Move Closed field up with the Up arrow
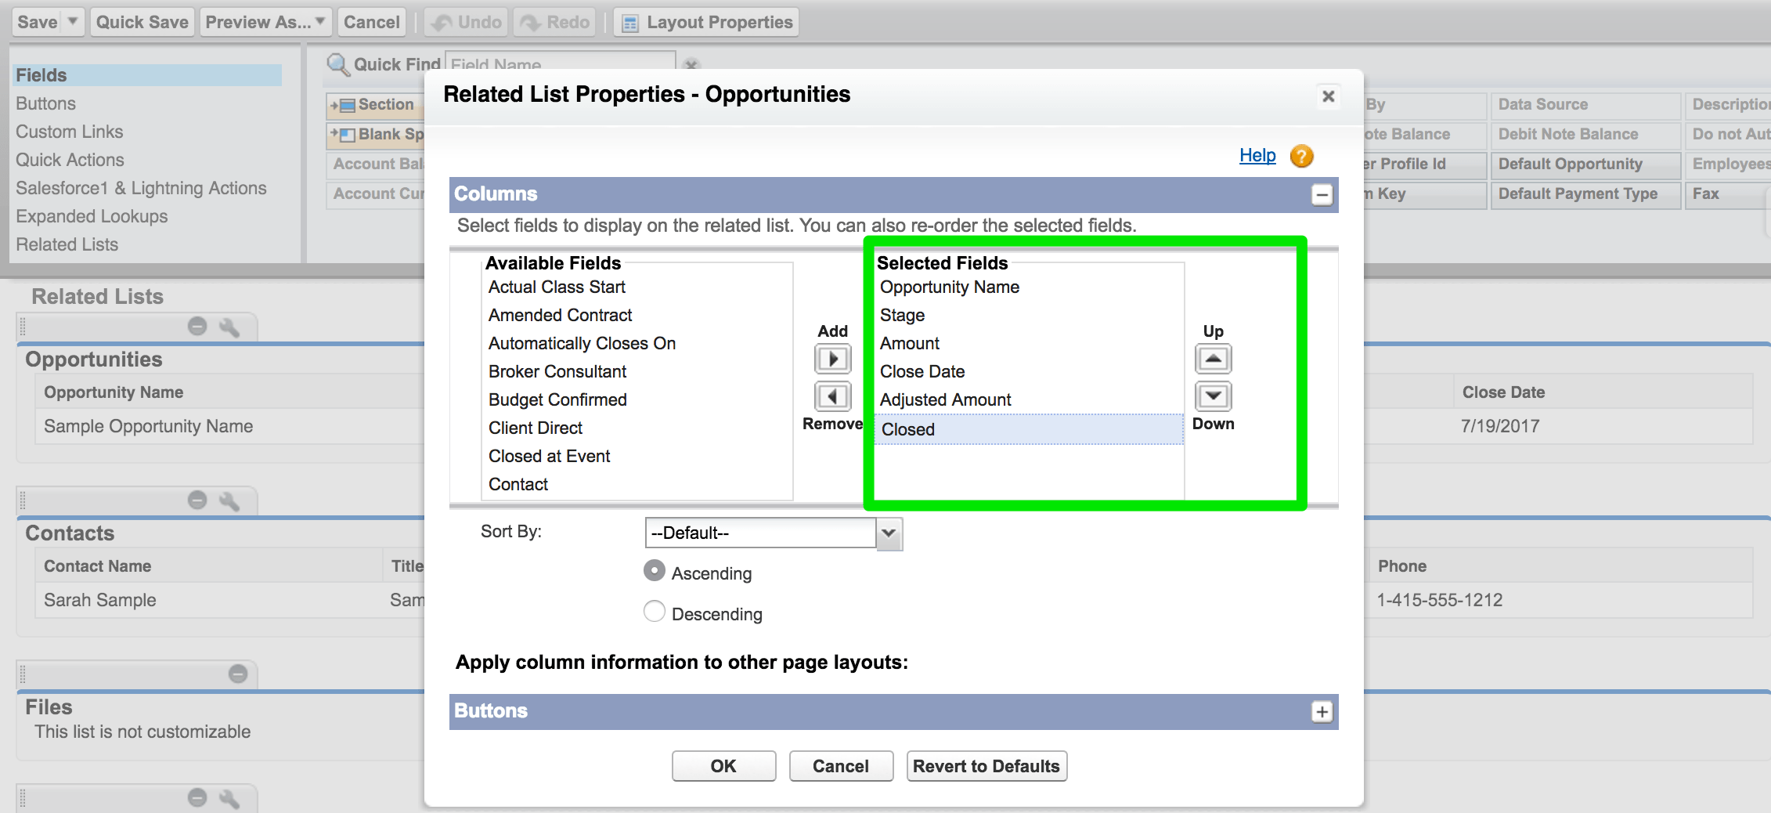Image resolution: width=1771 pixels, height=813 pixels. (1212, 359)
